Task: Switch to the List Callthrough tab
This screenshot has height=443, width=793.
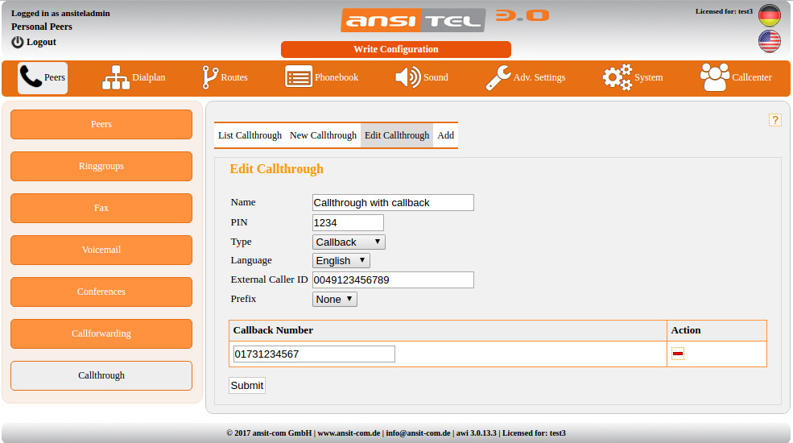Action: point(250,135)
